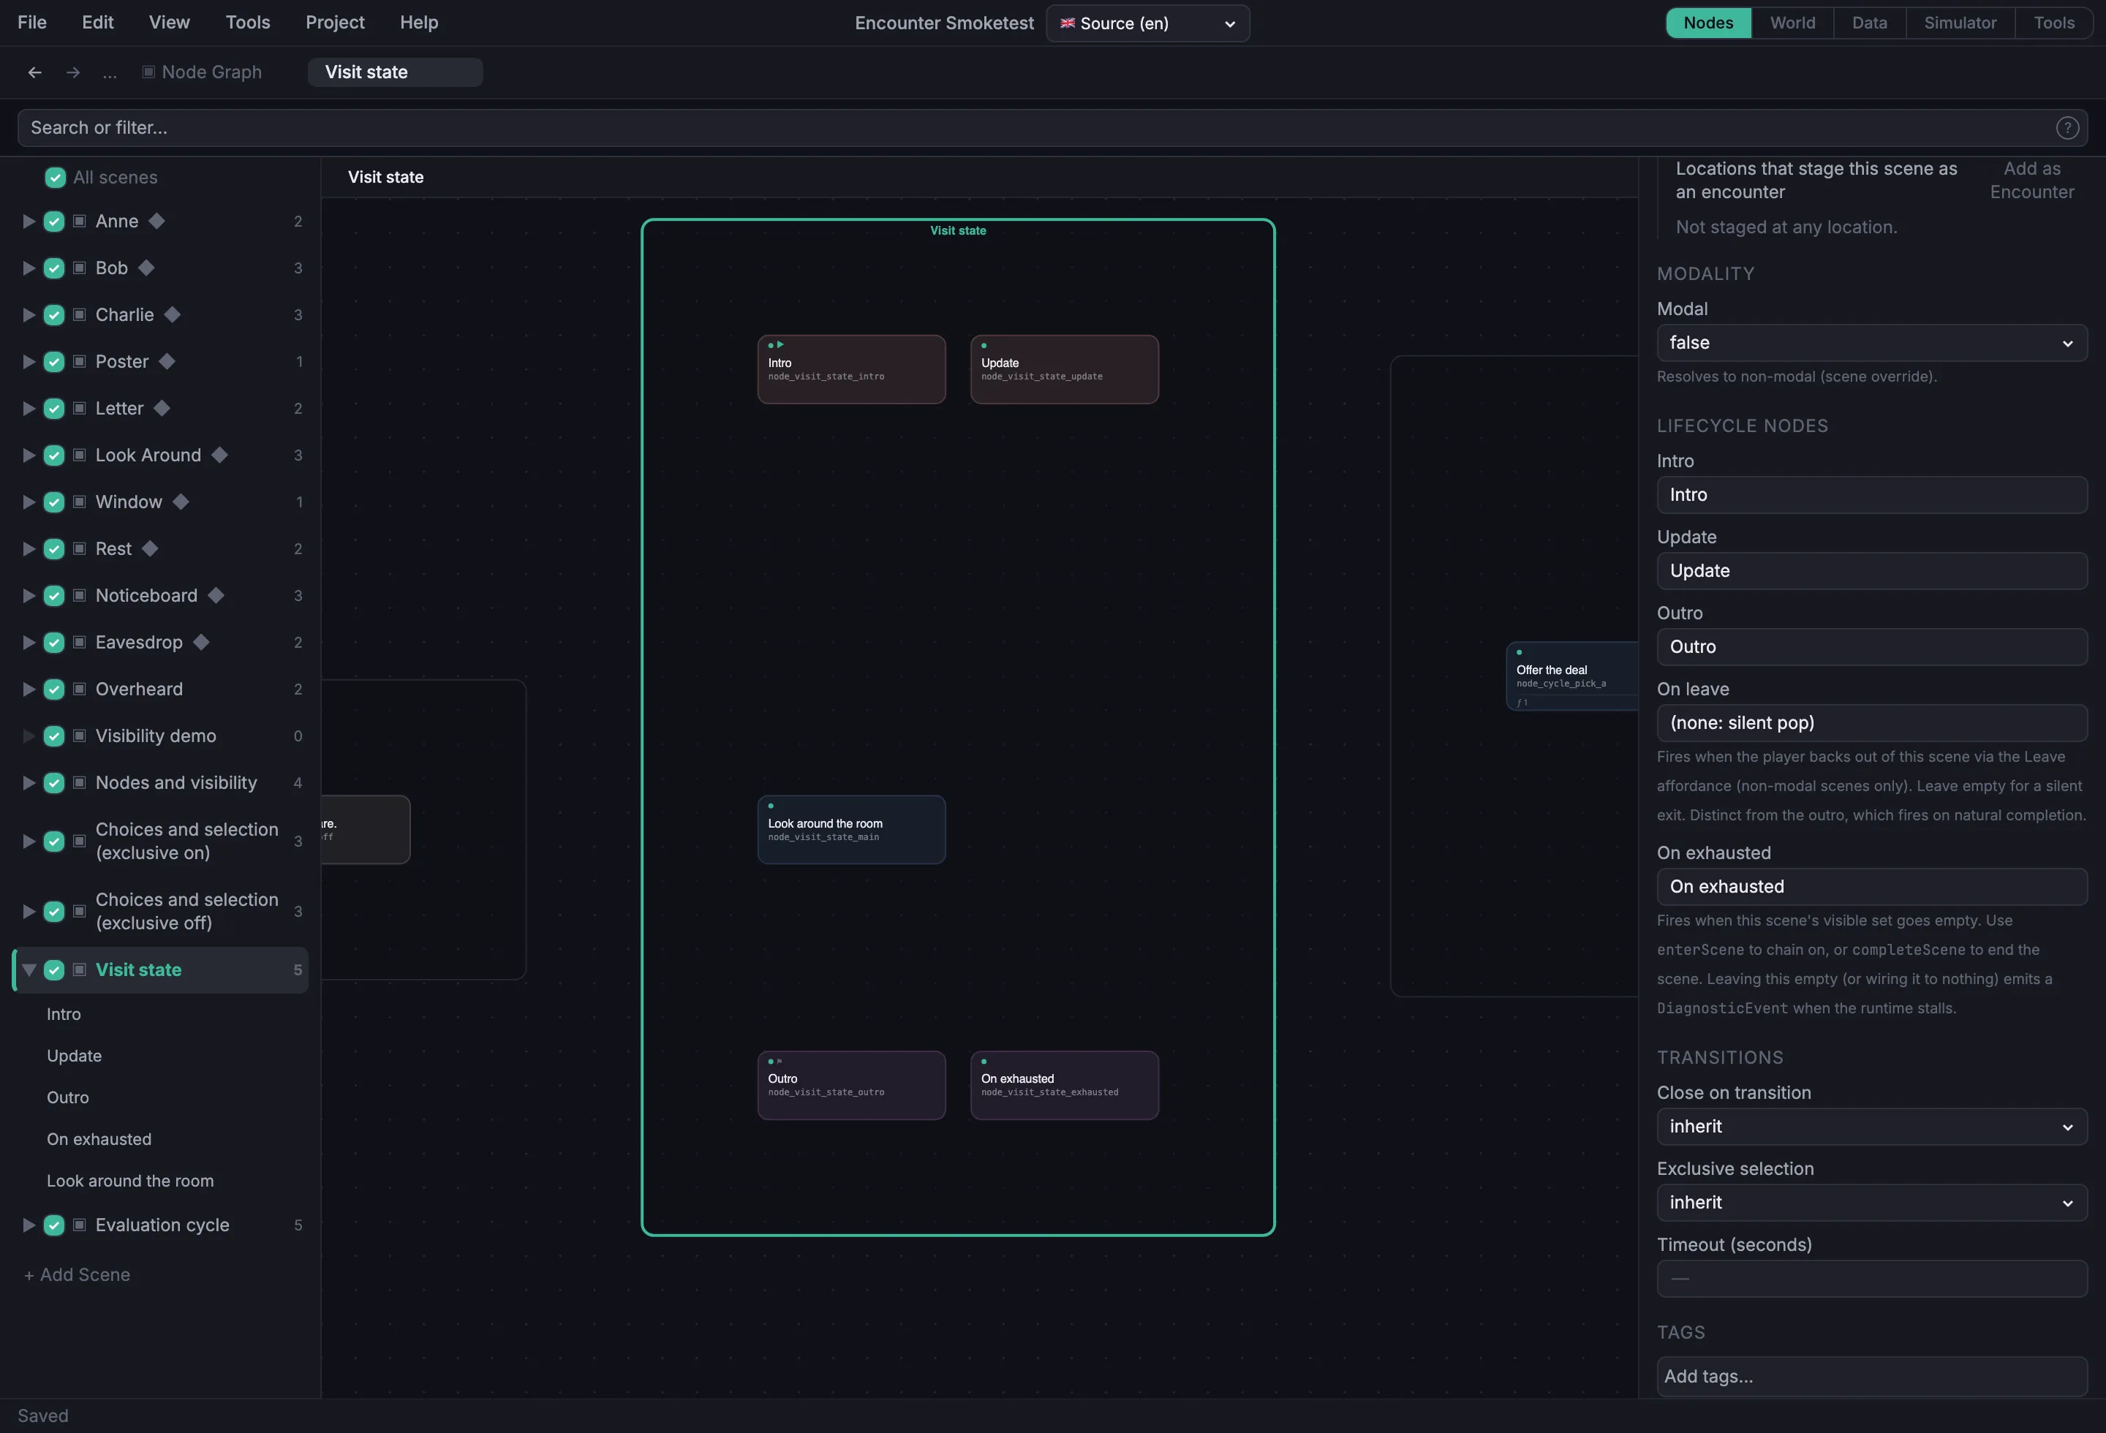The width and height of the screenshot is (2106, 1433).
Task: Click the Add tags input field
Action: pos(1871,1377)
